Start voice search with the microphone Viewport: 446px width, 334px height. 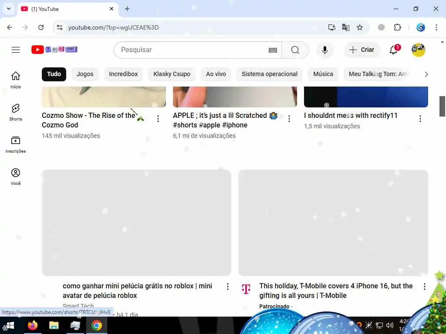[324, 50]
